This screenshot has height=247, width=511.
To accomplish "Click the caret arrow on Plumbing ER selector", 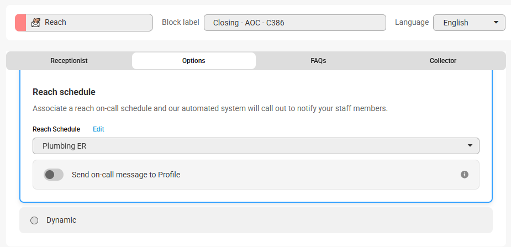I will click(x=470, y=146).
